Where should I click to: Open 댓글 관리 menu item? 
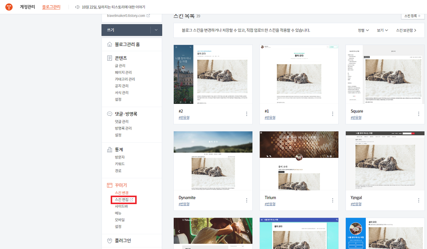pos(121,121)
